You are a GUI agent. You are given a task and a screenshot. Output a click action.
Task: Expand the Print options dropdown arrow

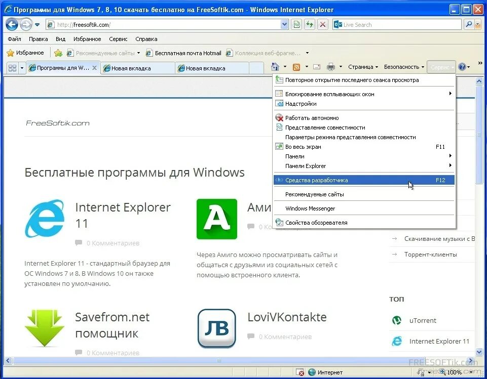[x=341, y=67]
